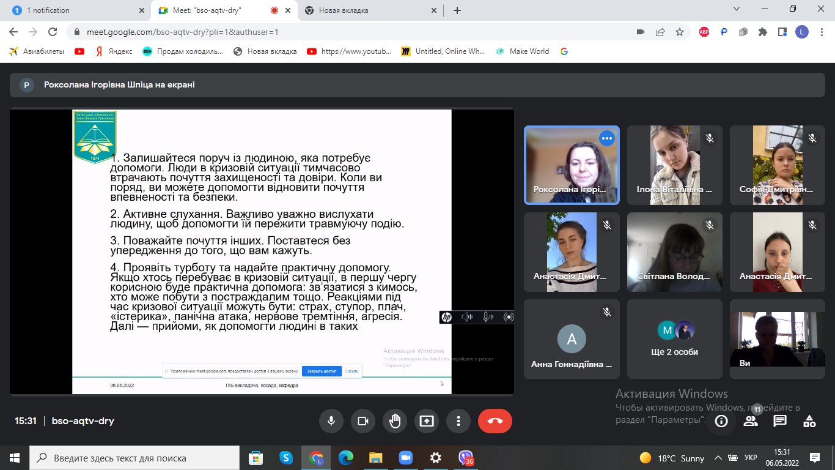This screenshot has width=835, height=470.
Task: Open the meeting details info icon
Action: 721,421
